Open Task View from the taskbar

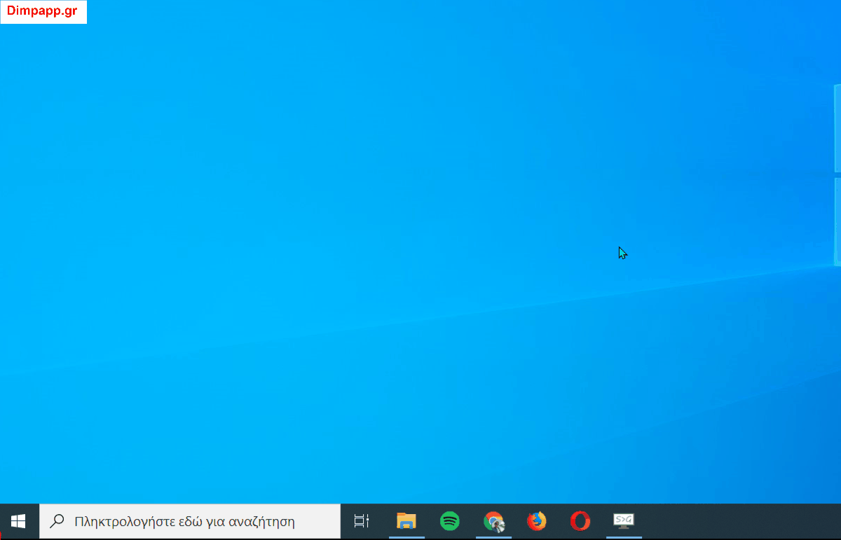click(x=362, y=521)
